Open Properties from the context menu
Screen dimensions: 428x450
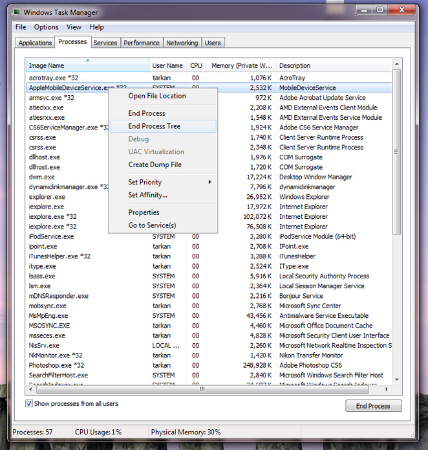(163, 212)
